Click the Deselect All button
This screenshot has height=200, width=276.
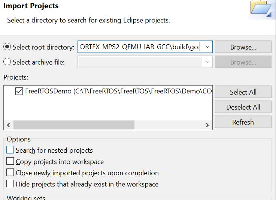click(x=243, y=107)
